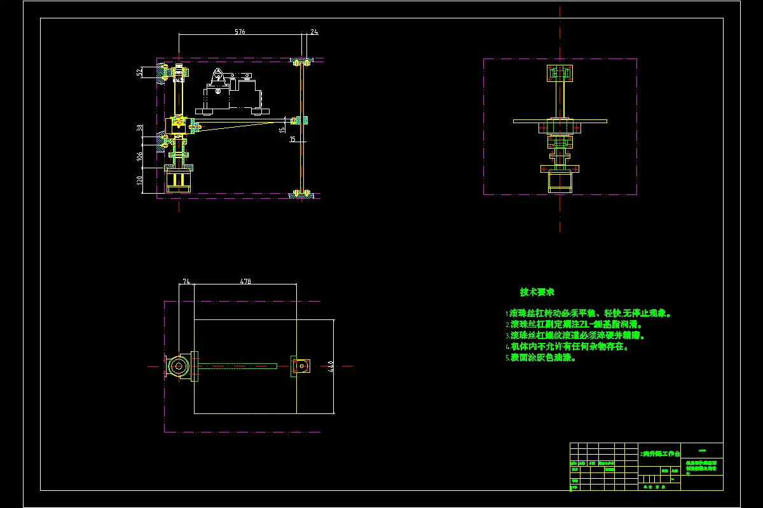Click the 120 dimension value
The height and width of the screenshot is (508, 763).
click(141, 181)
